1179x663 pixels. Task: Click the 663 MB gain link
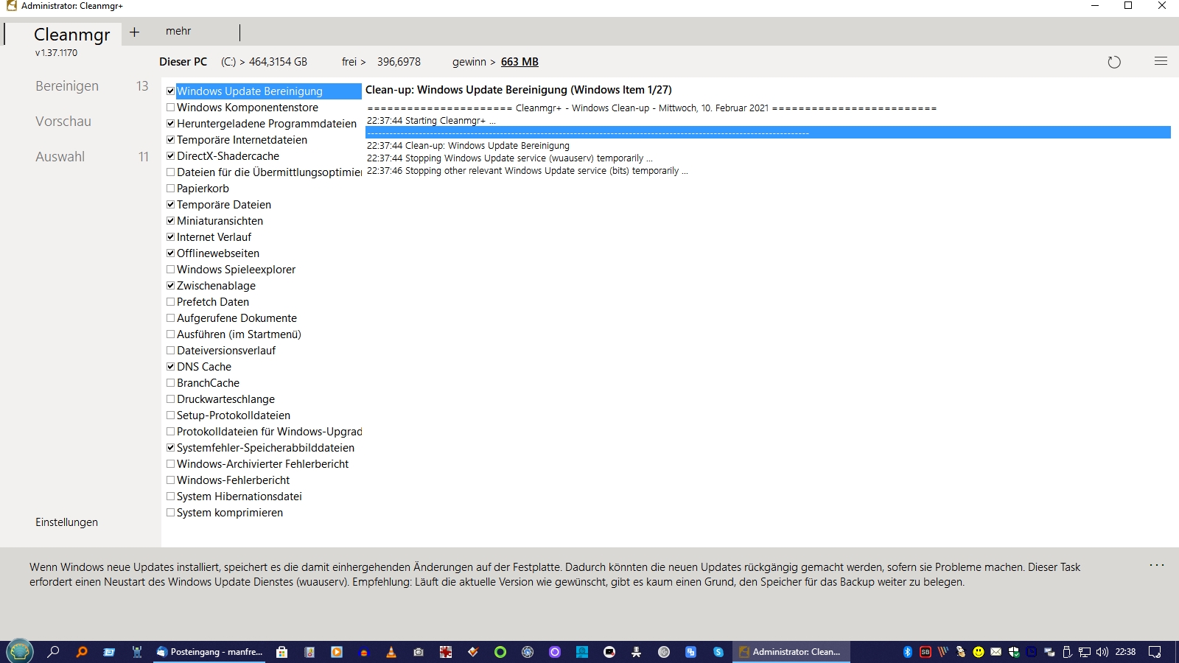pos(519,62)
